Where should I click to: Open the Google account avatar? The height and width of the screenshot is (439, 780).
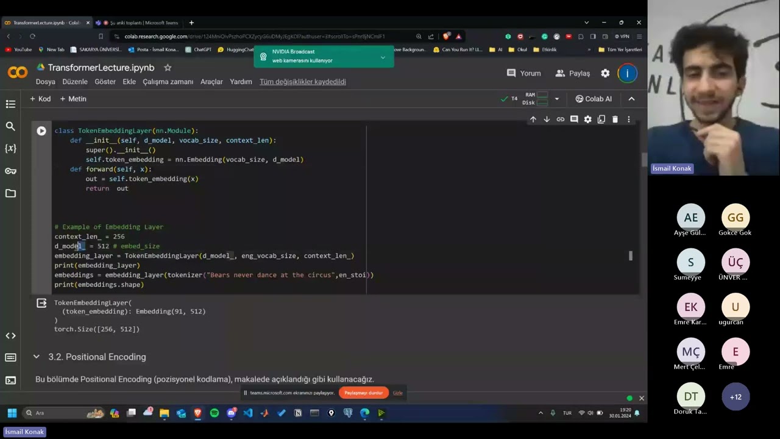point(627,73)
